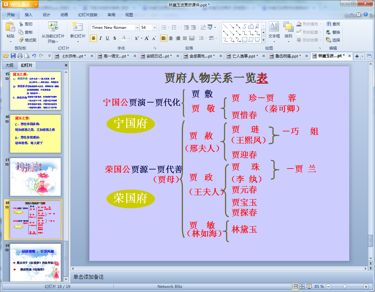Select slide 19 thumbnail

(x=35, y=262)
